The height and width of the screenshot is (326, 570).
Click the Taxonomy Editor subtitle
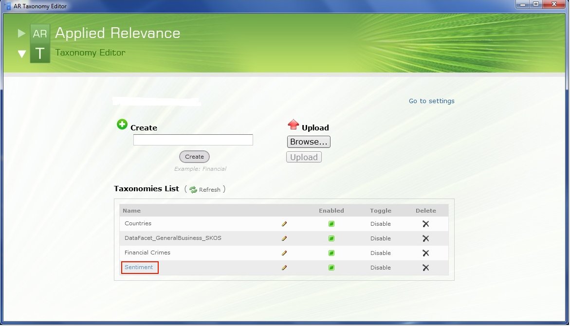pyautogui.click(x=90, y=53)
